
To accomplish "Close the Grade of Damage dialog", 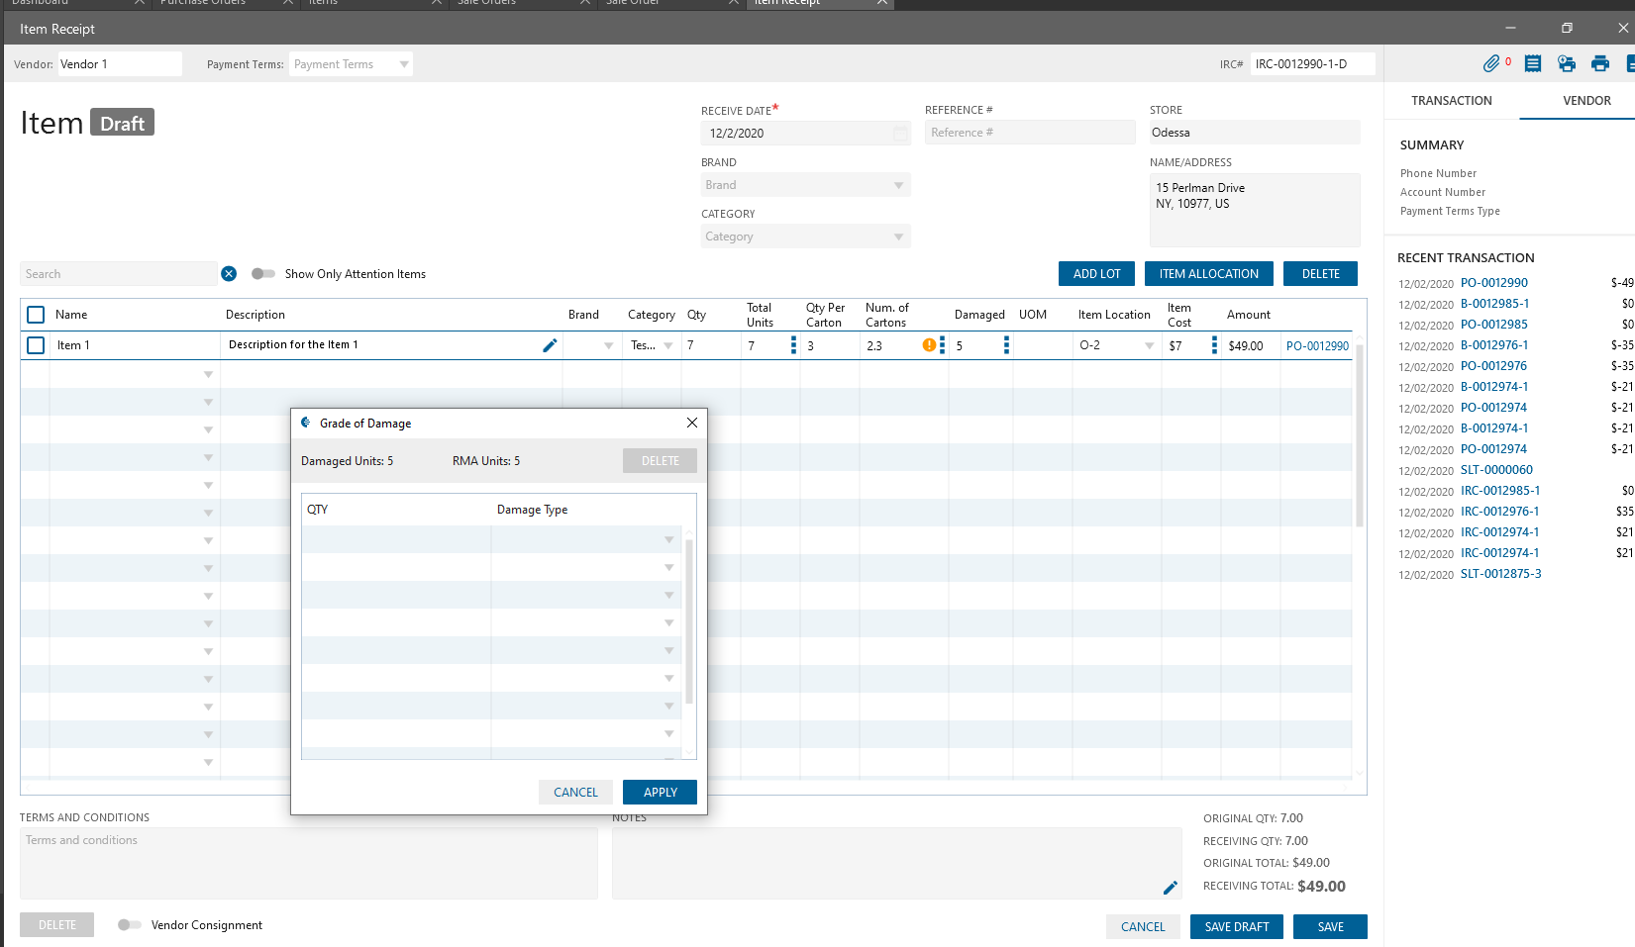I will [x=692, y=423].
